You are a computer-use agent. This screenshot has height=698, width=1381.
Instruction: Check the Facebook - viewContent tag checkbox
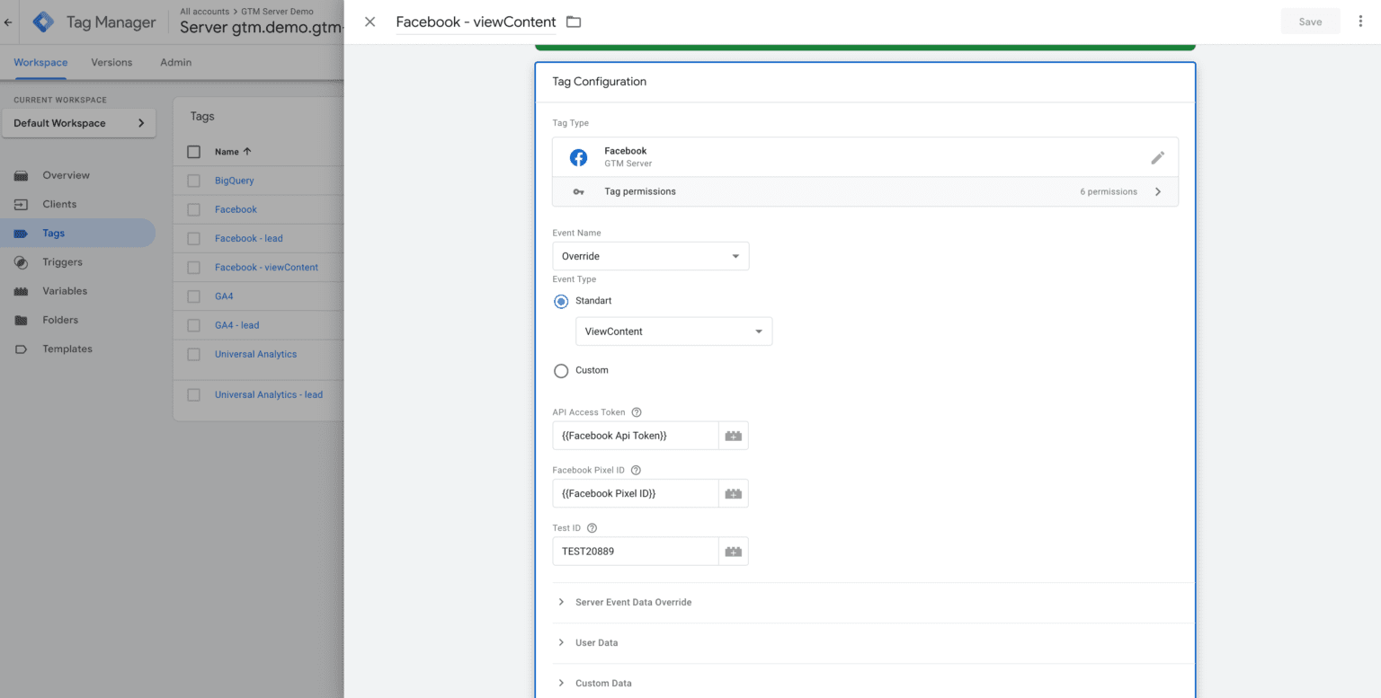click(193, 268)
